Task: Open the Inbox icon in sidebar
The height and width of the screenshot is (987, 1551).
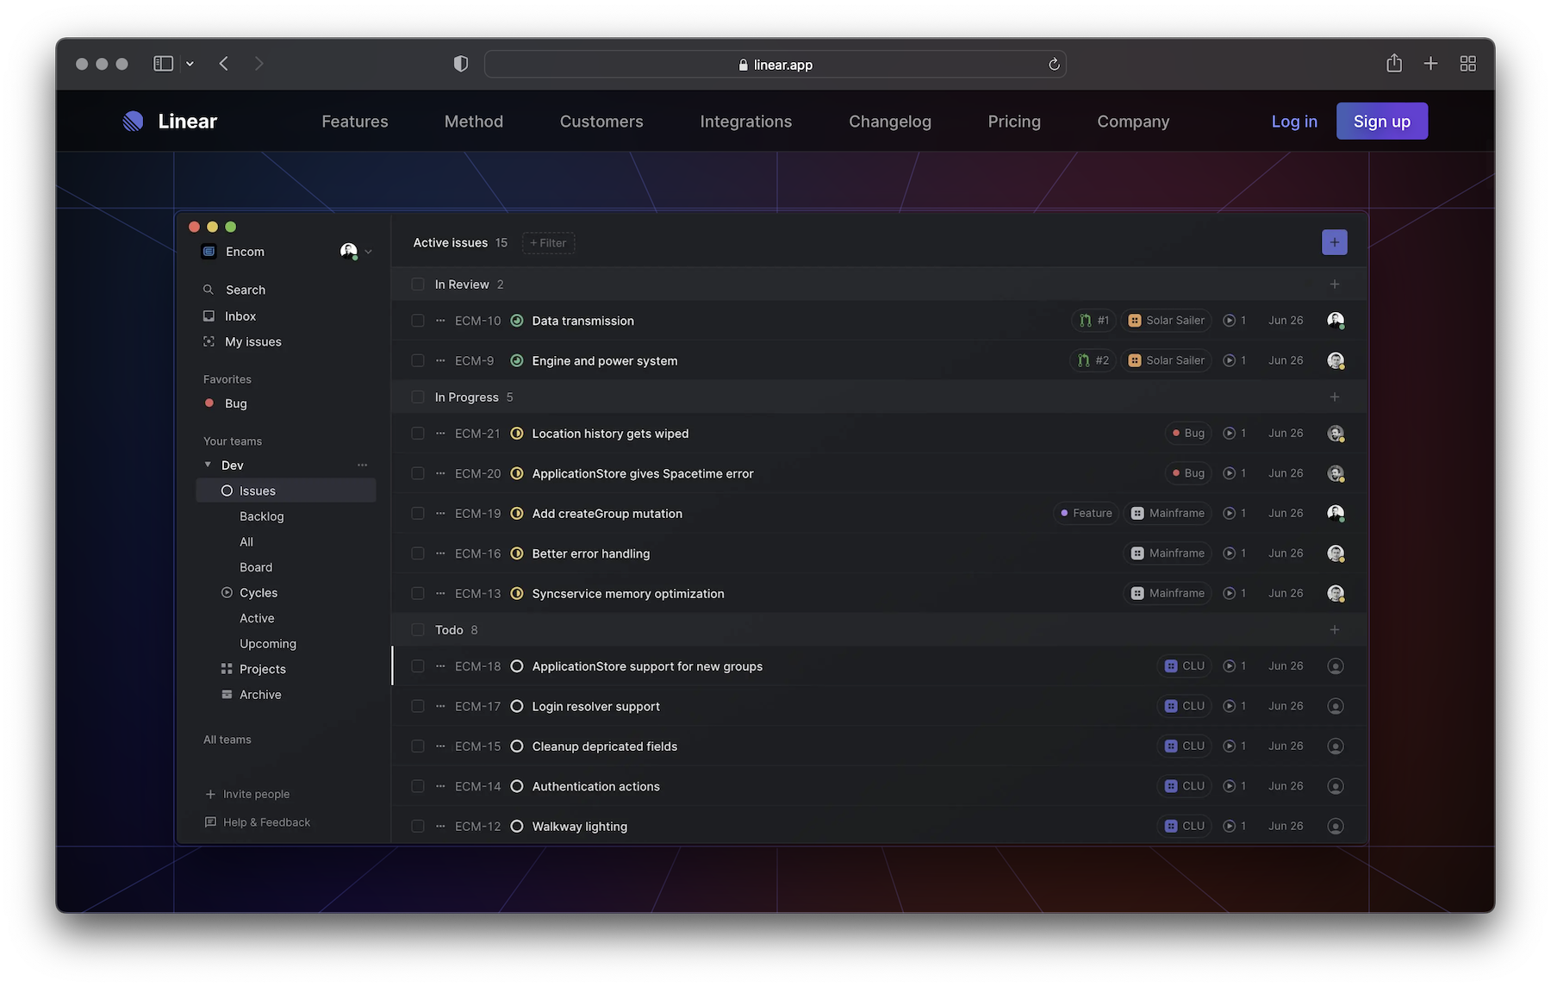Action: (209, 316)
